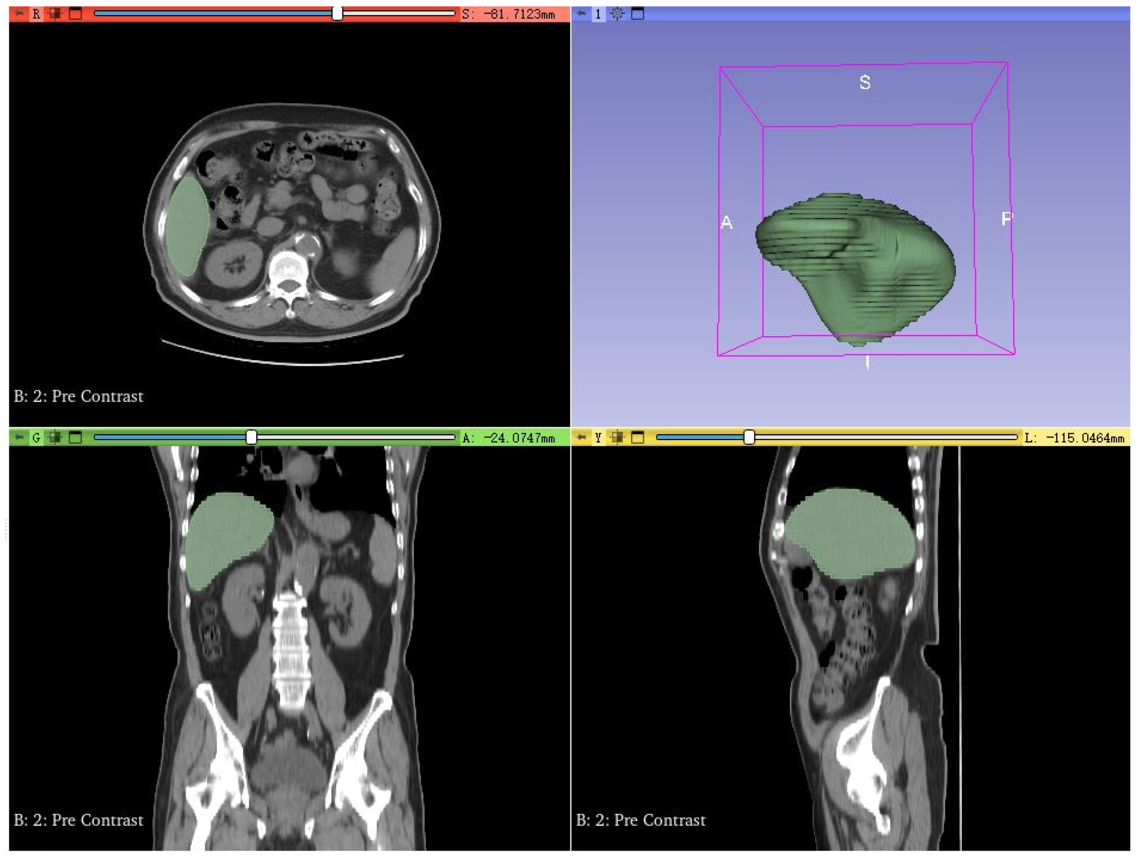Maximize the yellow sagittal slice view
This screenshot has height=861, width=1146.
click(638, 438)
